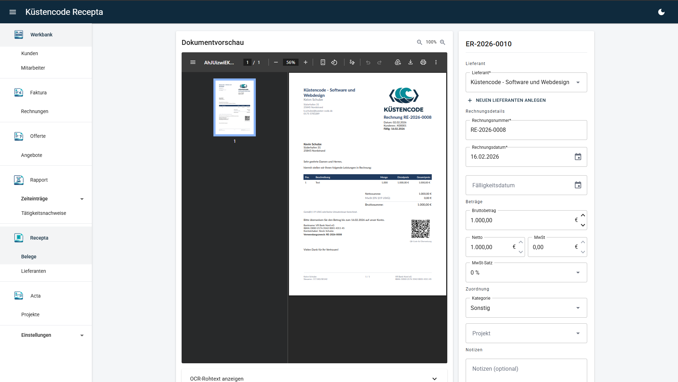This screenshot has height=382, width=678.
Task: Open the PDF viewer more-actions menu
Action: point(436,62)
